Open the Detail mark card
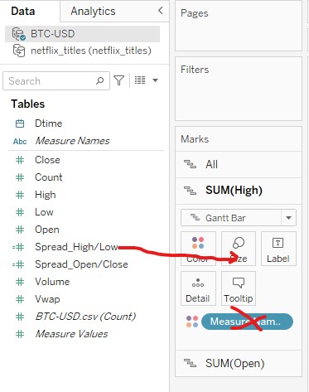 point(198,288)
